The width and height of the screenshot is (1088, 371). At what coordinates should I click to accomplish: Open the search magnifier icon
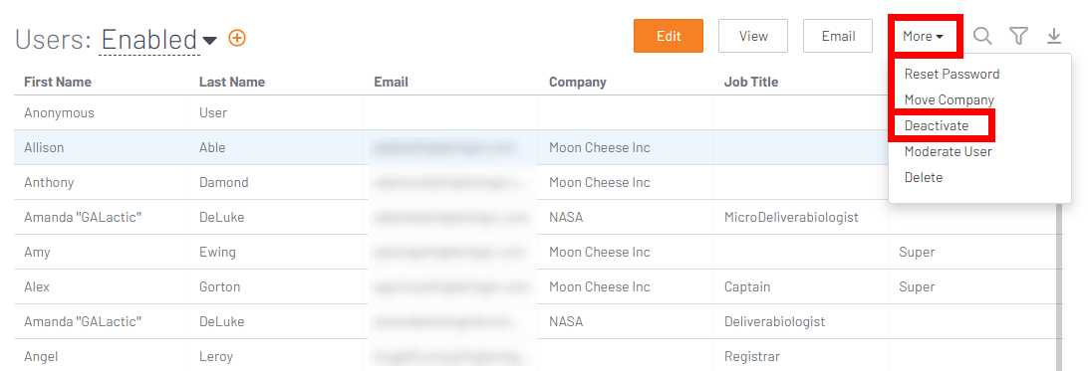click(981, 36)
